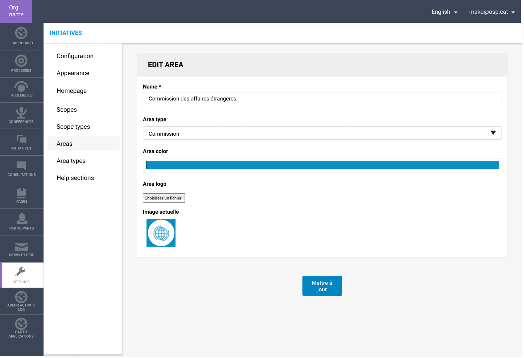Click the Name input field
The height and width of the screenshot is (358, 524).
point(322,99)
